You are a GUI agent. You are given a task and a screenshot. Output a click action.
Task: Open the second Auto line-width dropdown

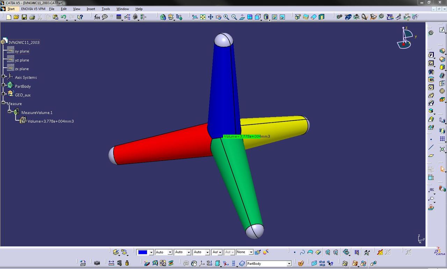pos(189,252)
